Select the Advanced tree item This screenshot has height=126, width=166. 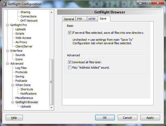[17, 64]
